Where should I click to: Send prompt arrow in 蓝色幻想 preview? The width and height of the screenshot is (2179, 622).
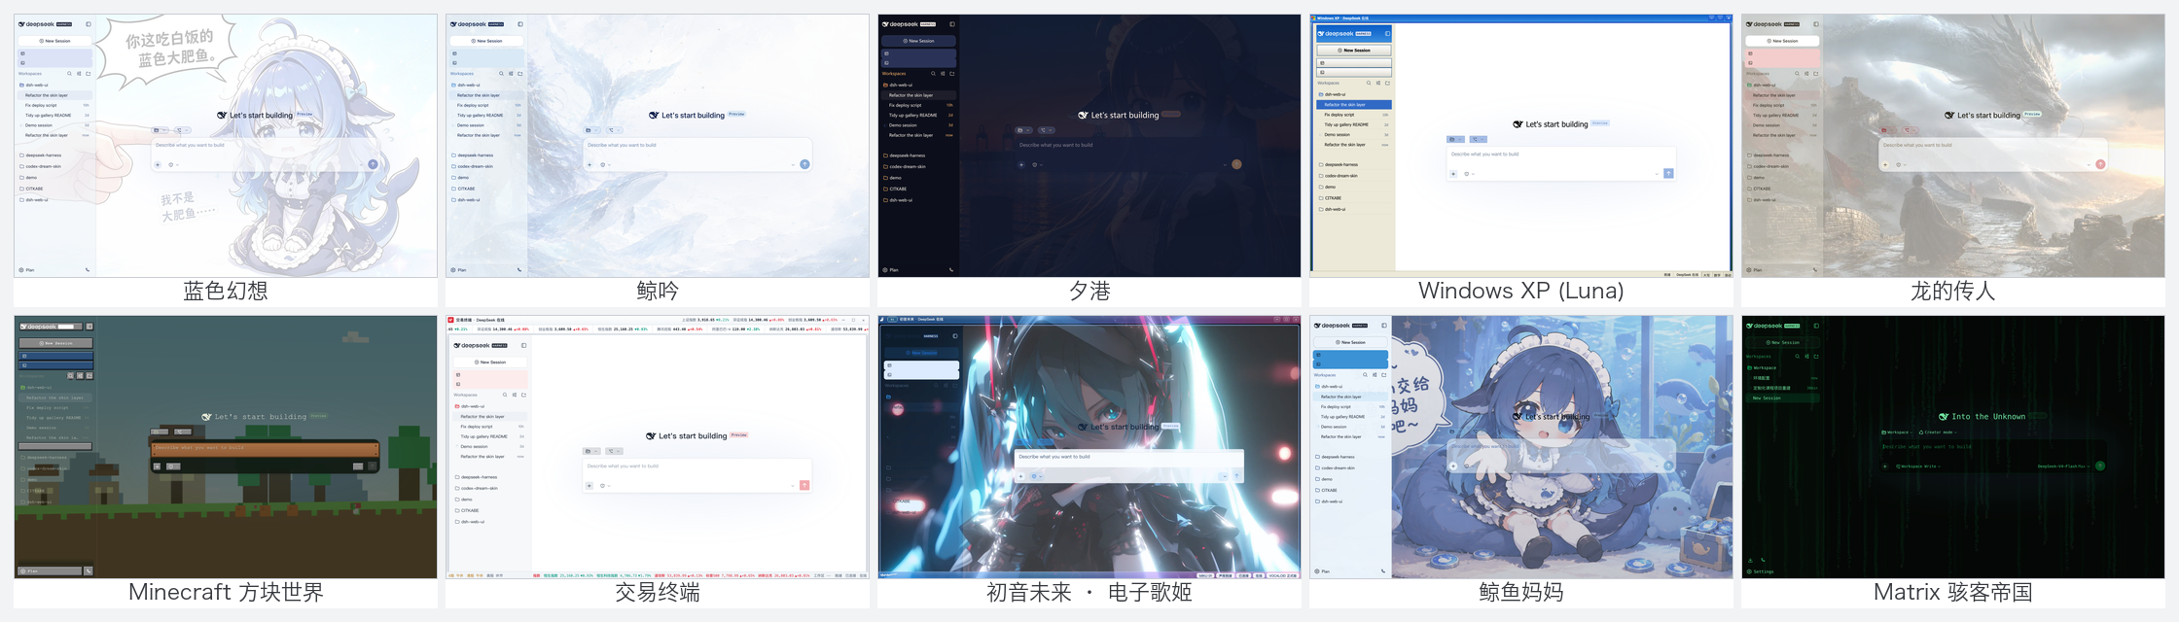373,164
